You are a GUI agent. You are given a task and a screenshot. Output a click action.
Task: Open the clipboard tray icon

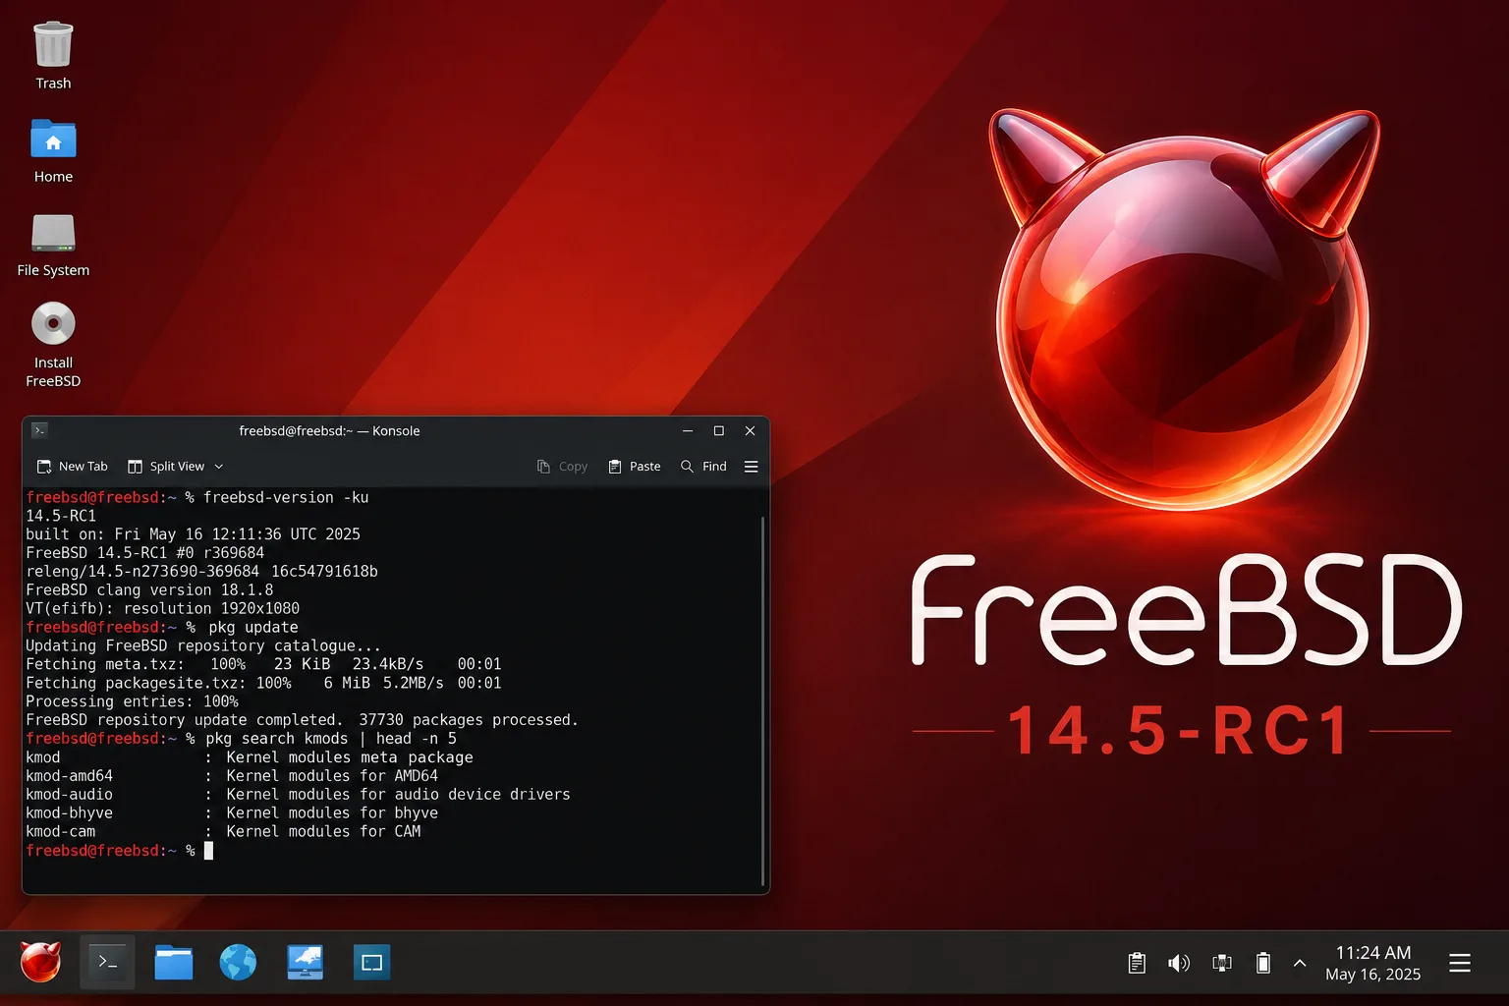[1137, 963]
